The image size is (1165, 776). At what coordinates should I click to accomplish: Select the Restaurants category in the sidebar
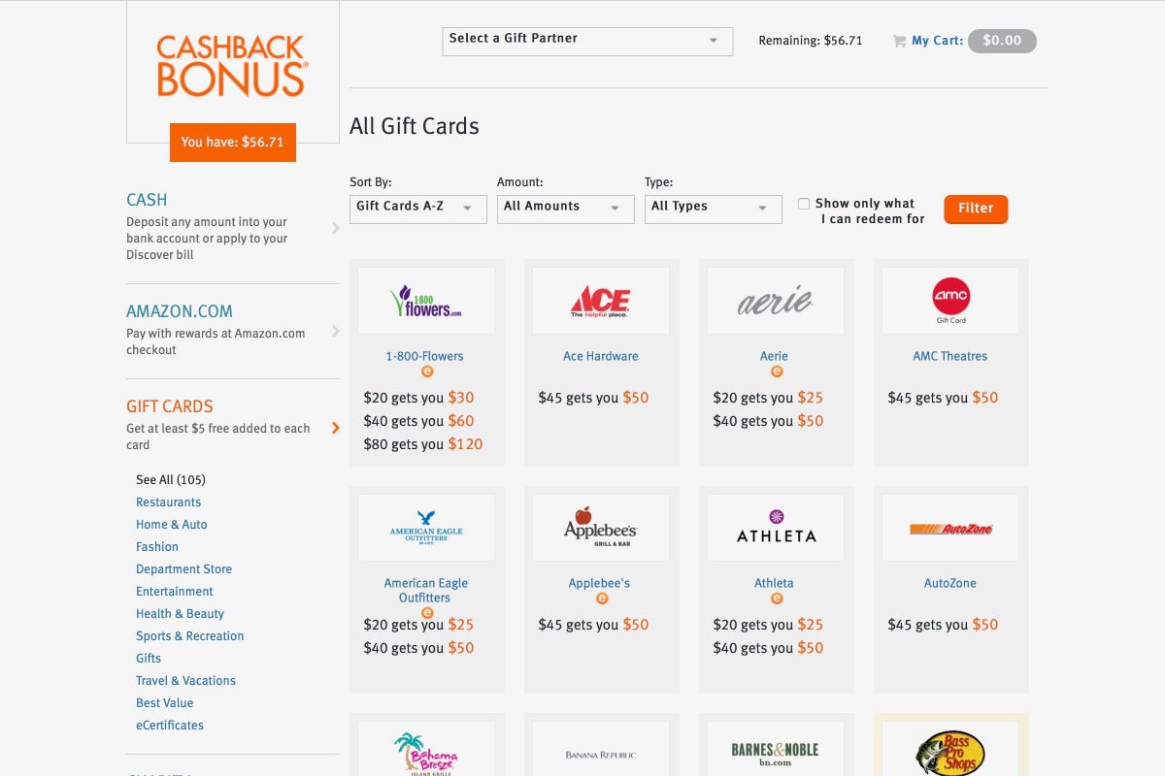pyautogui.click(x=168, y=501)
